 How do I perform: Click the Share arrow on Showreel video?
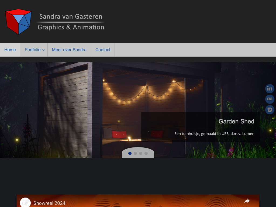point(247,201)
